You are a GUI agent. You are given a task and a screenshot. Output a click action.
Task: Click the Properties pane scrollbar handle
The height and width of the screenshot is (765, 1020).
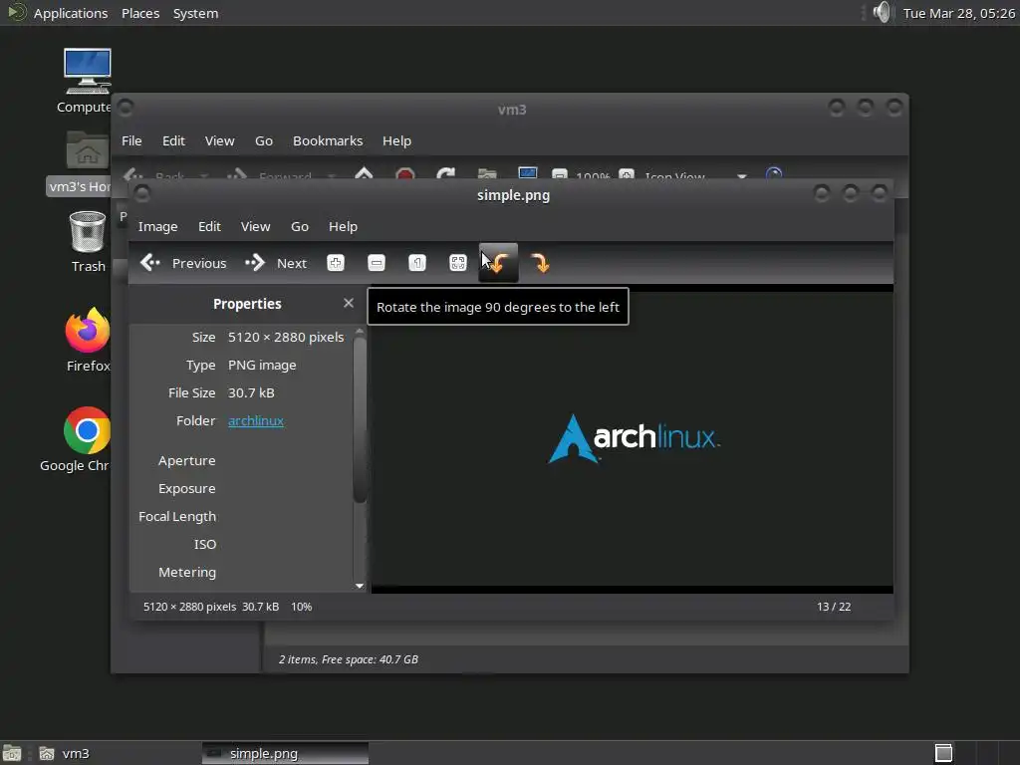[360, 418]
